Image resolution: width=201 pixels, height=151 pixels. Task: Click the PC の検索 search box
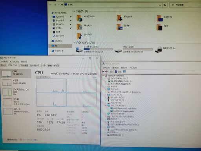(x=186, y=5)
